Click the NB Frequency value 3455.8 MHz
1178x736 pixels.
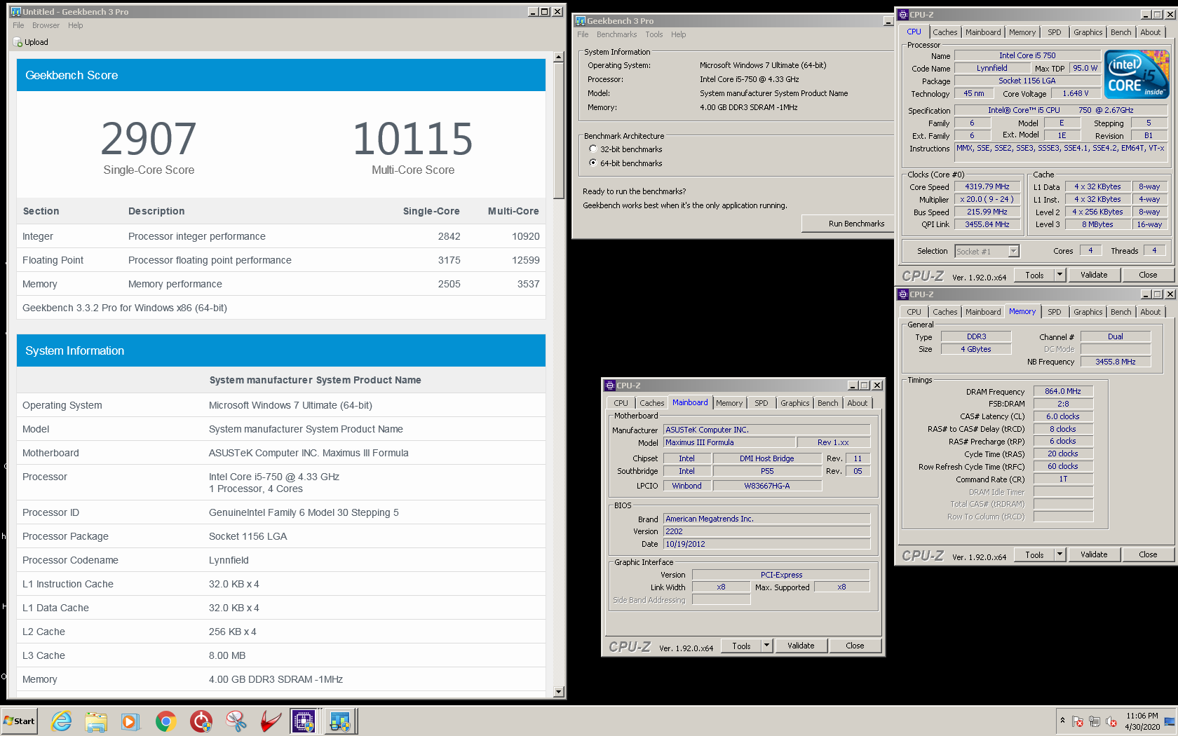1115,362
